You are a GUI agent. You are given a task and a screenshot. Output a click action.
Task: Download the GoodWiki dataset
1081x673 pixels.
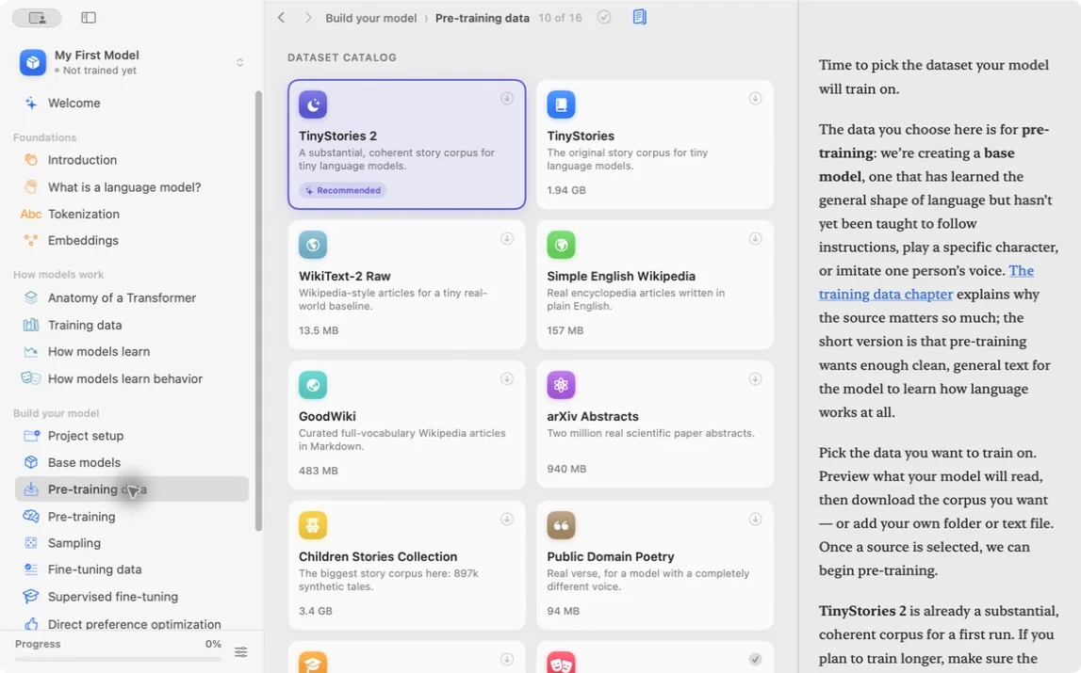click(x=507, y=379)
